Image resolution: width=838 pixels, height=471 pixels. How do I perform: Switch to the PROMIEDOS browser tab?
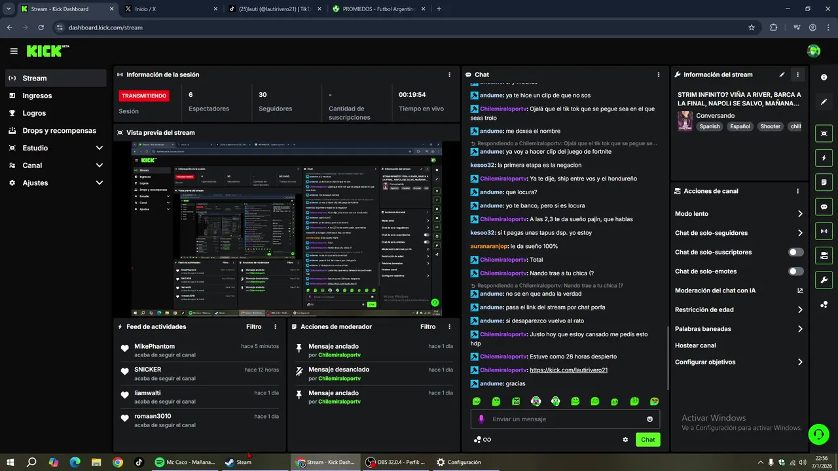[x=378, y=9]
